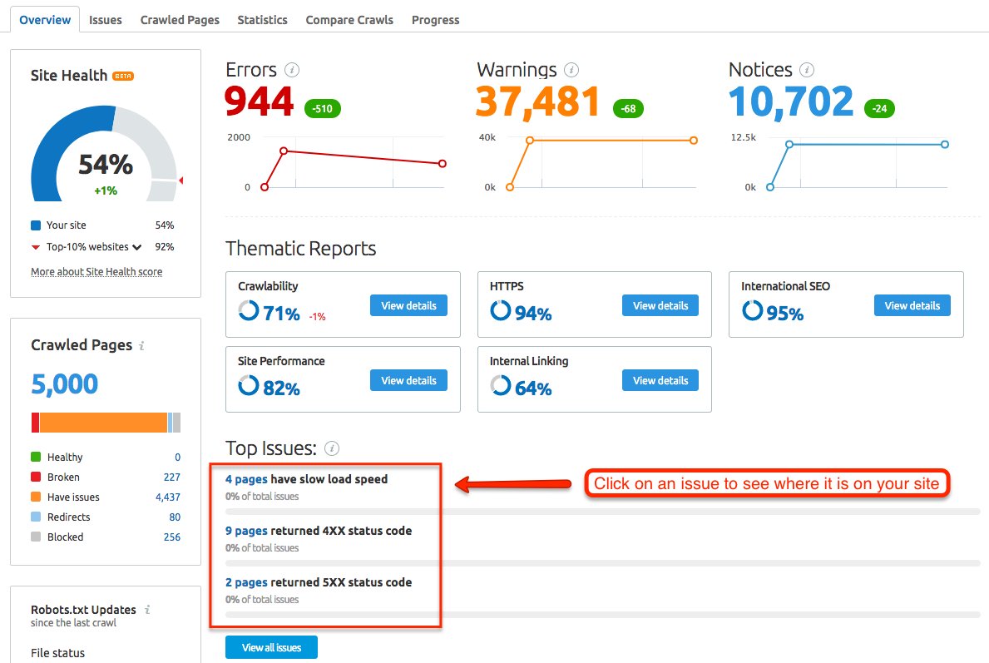This screenshot has width=989, height=663.
Task: Open the Progress tab
Action: (435, 19)
